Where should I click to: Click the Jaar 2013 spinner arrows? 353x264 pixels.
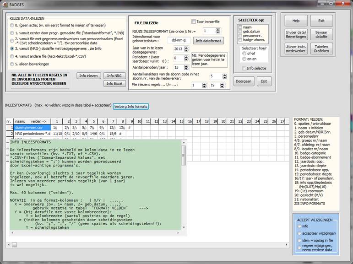[x=186, y=49]
